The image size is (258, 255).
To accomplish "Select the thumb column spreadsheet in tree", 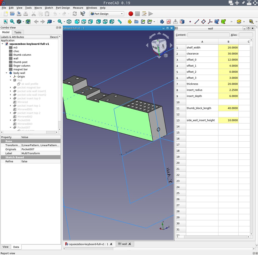I will [22, 55].
